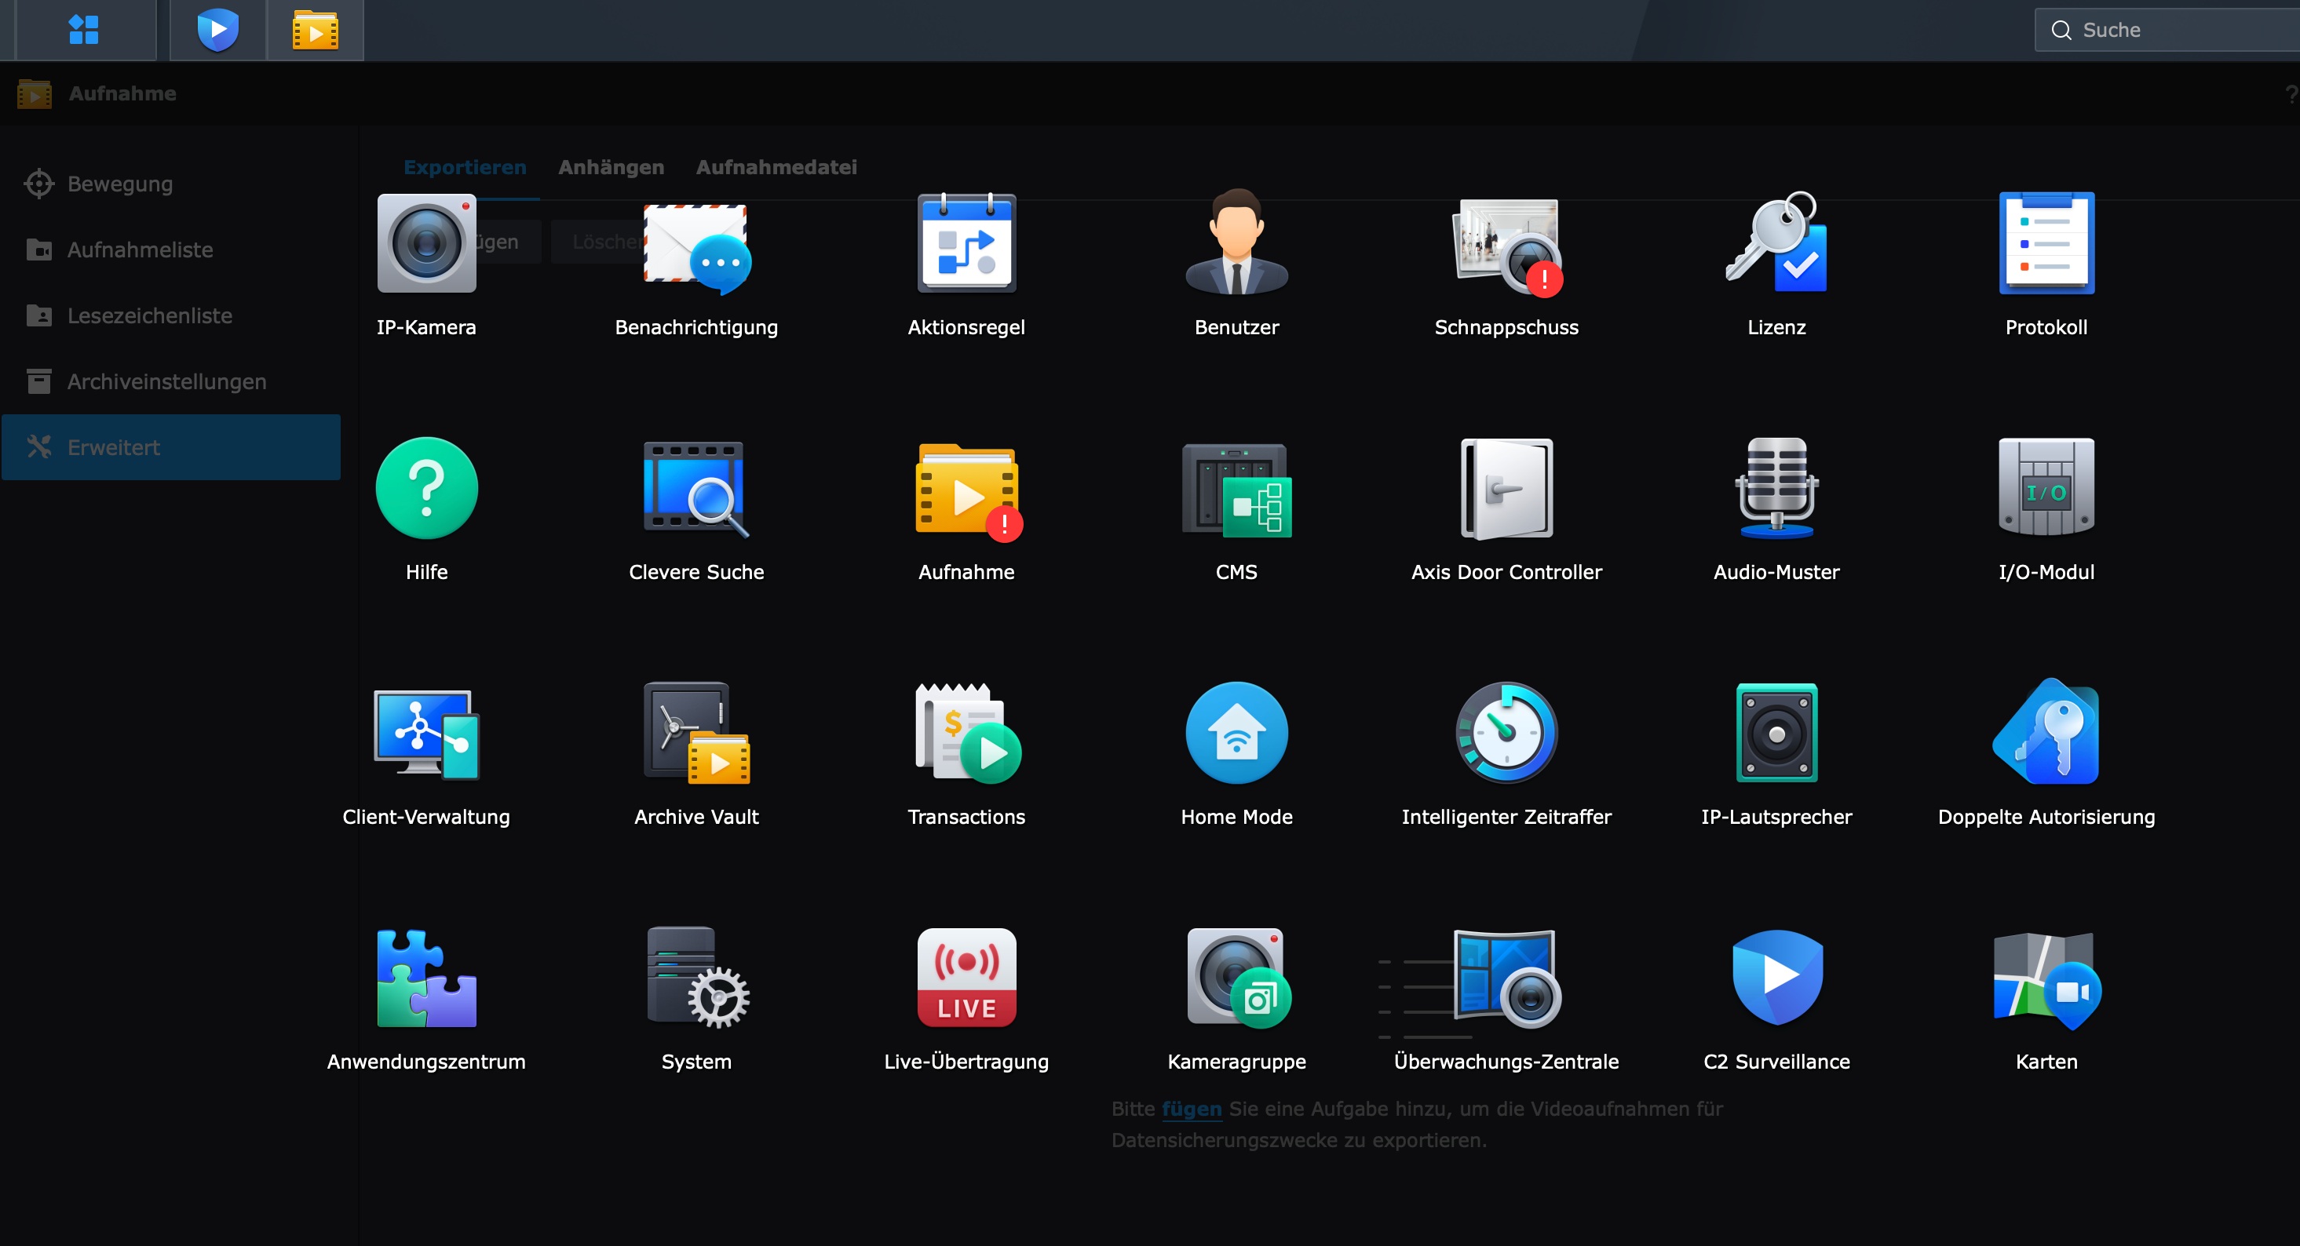
Task: Open Doppelte Autorisierung app
Action: [2046, 733]
